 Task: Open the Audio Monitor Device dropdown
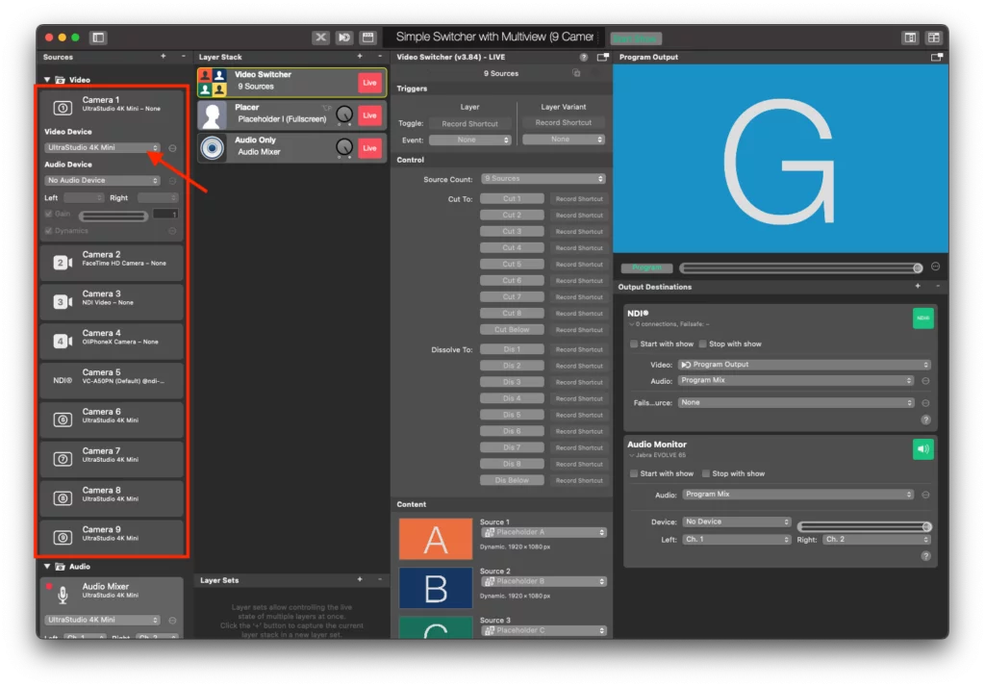[736, 522]
